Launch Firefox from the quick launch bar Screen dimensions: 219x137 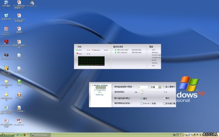click(x=25, y=135)
